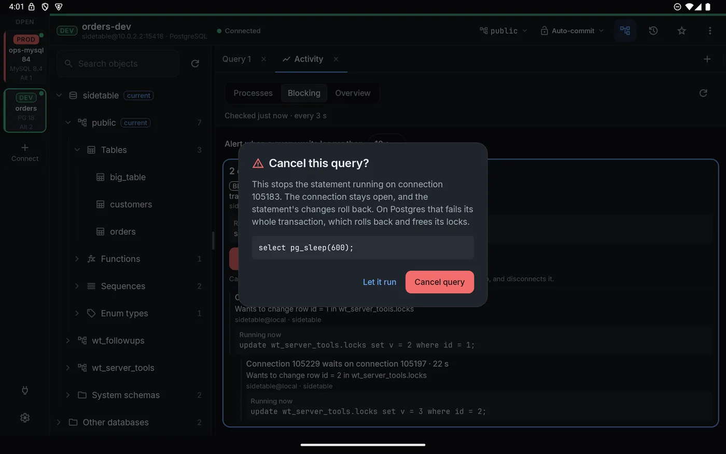Tap the Android home gesture bar
This screenshot has width=726, height=454.
click(x=363, y=445)
